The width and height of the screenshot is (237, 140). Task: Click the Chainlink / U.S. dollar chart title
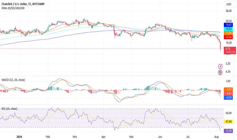pyautogui.click(x=23, y=4)
